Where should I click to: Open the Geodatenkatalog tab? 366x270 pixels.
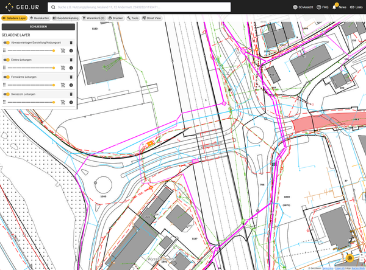pyautogui.click(x=66, y=18)
